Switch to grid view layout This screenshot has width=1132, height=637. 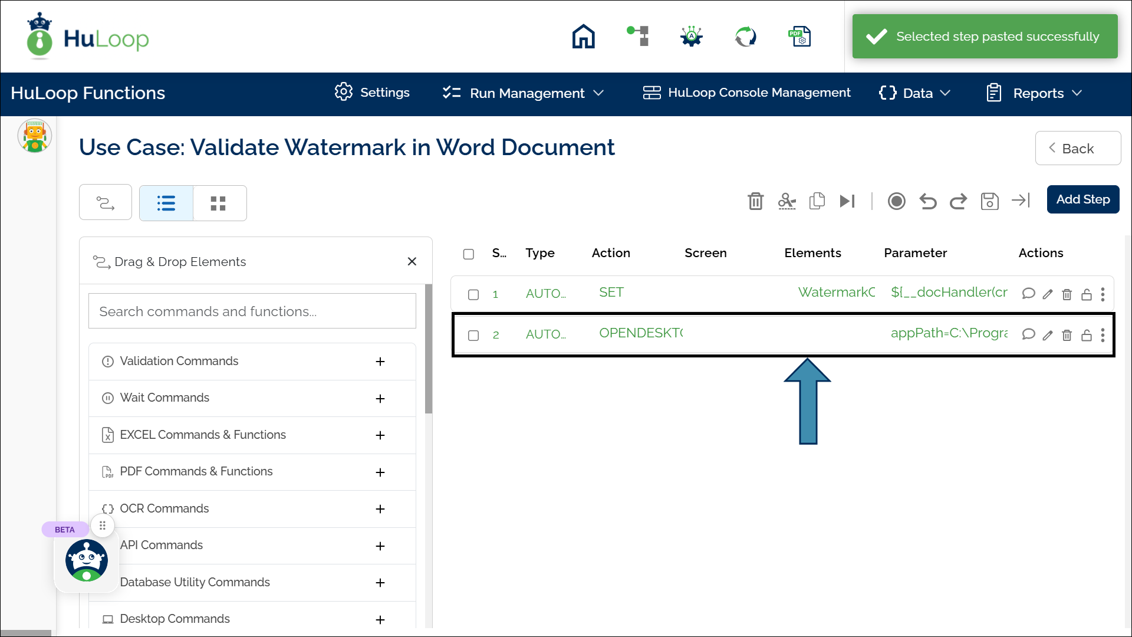pos(218,203)
